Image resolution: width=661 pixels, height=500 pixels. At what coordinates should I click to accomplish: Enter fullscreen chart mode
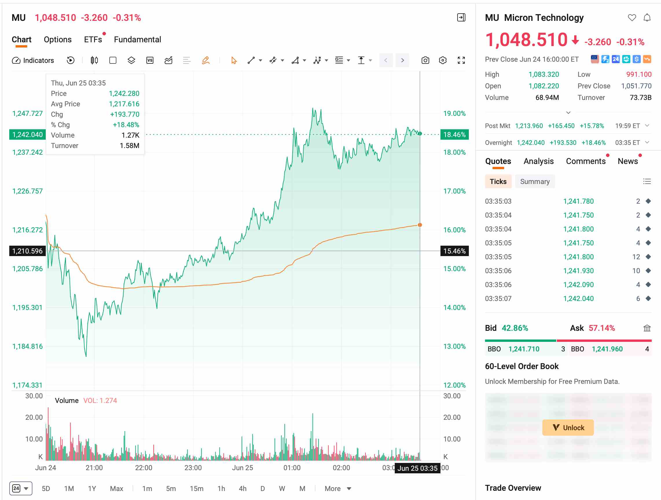tap(461, 61)
